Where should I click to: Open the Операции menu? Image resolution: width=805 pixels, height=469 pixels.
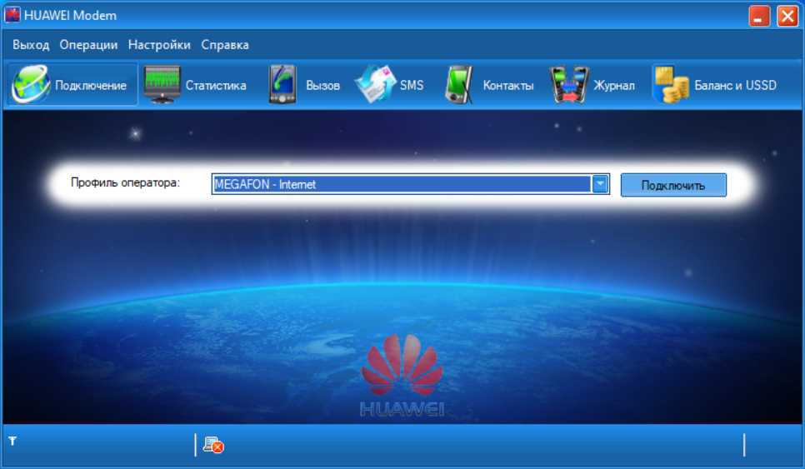88,45
